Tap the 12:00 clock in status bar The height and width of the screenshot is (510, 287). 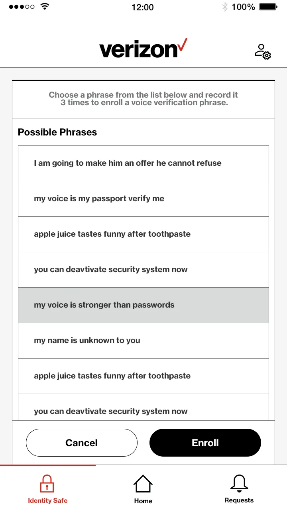click(x=143, y=7)
